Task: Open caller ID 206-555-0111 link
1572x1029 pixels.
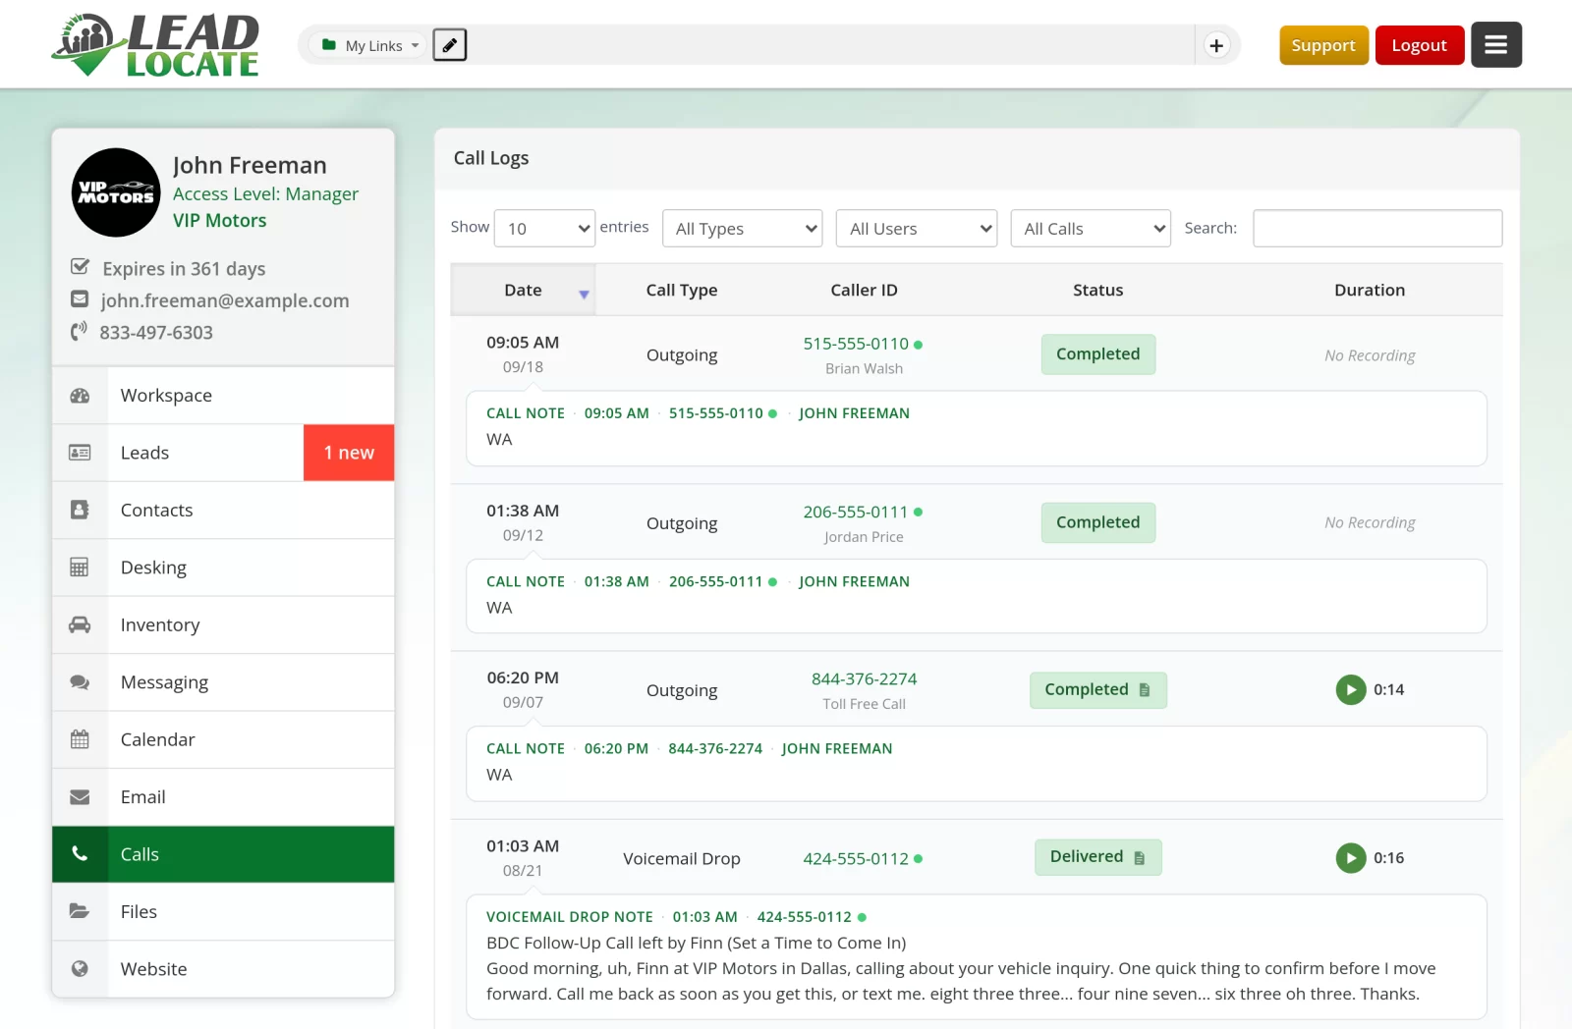Action: 856,513
